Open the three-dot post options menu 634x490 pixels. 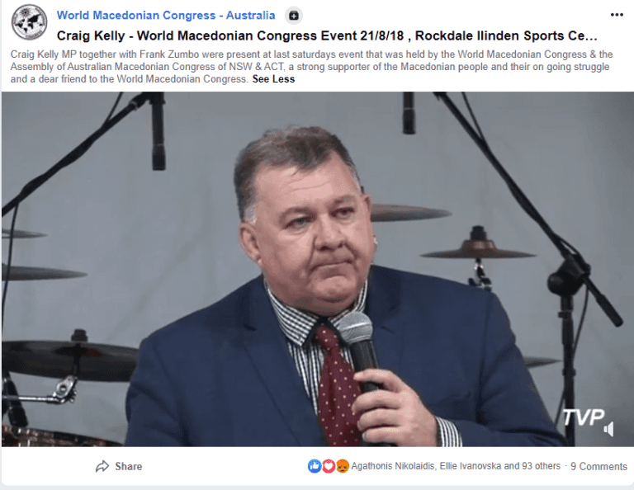coord(617,15)
